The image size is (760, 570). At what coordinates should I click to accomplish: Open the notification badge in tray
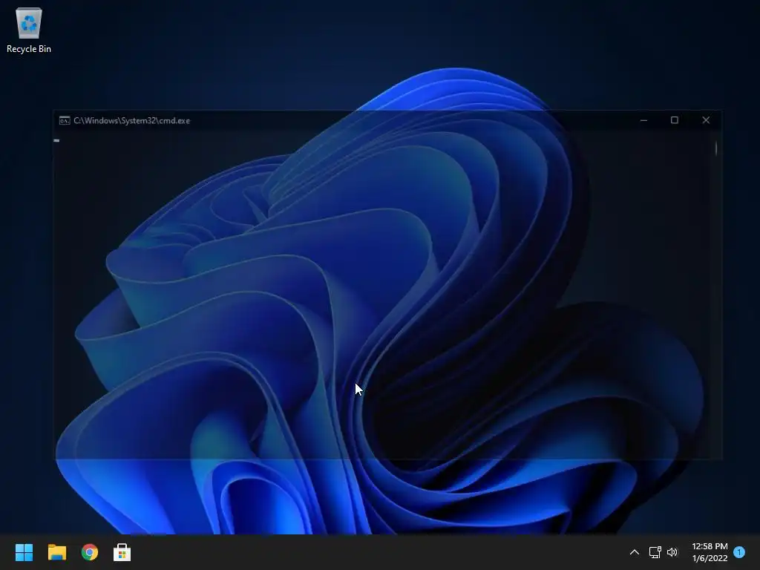click(739, 552)
